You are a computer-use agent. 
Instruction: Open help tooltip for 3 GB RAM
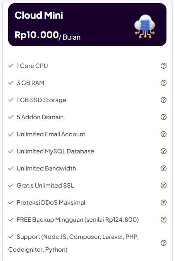163,83
